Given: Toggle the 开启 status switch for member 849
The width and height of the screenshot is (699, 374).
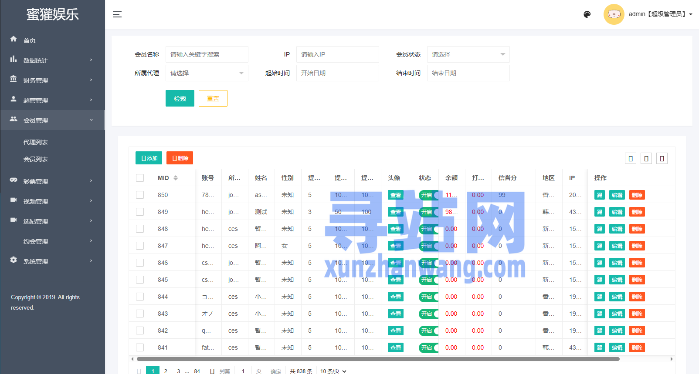Looking at the screenshot, I should coord(429,212).
